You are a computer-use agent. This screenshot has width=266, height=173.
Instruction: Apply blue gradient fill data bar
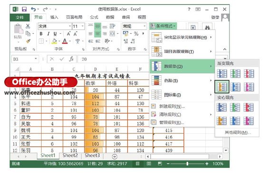pyautogui.click(x=222, y=73)
